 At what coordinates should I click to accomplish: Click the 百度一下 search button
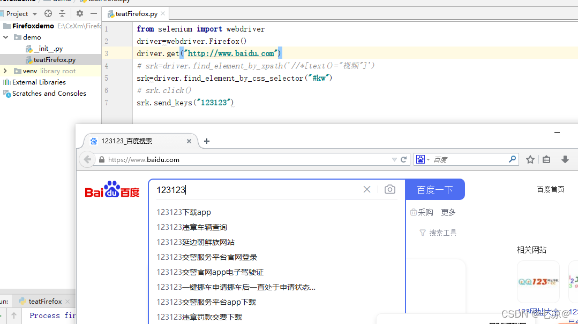[435, 190]
